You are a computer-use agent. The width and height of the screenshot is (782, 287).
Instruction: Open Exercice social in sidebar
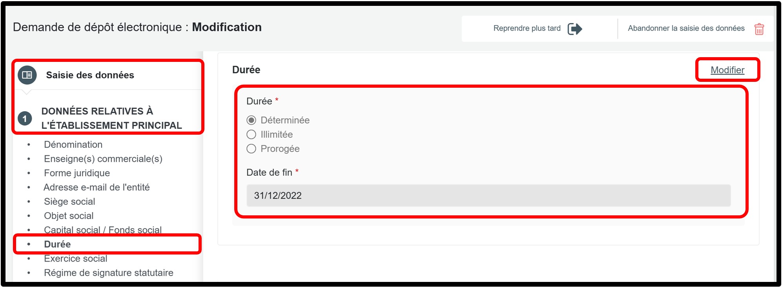75,258
